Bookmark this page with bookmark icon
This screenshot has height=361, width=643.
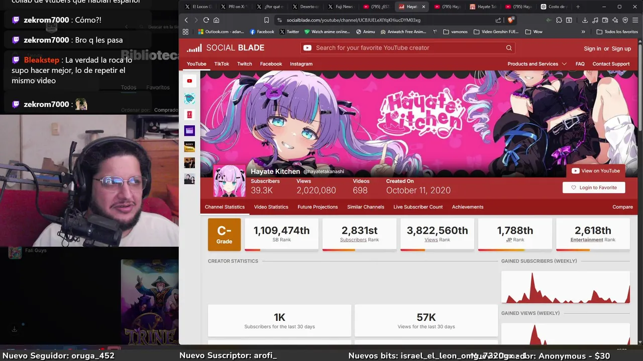tap(266, 20)
